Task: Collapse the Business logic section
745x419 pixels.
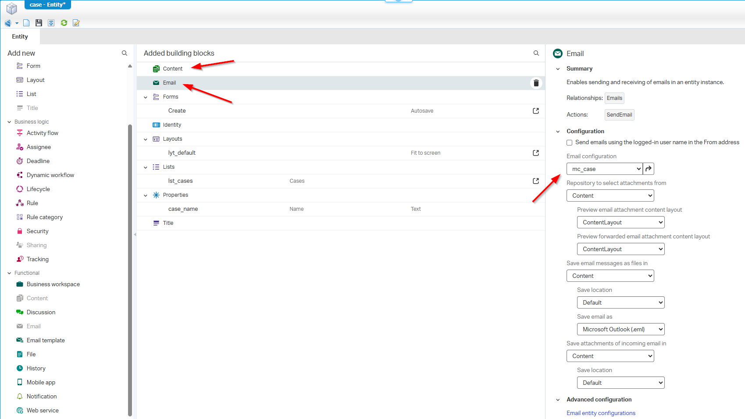Action: [9, 122]
